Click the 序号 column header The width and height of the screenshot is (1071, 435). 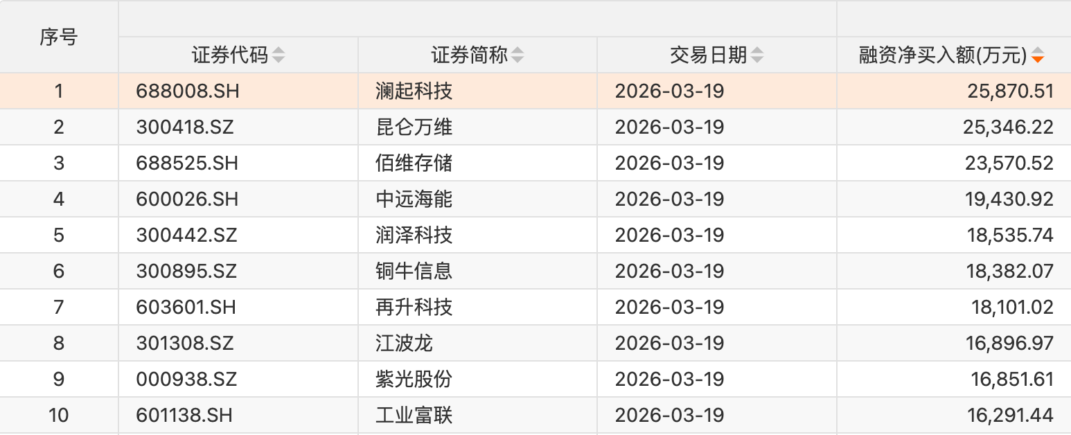point(59,37)
